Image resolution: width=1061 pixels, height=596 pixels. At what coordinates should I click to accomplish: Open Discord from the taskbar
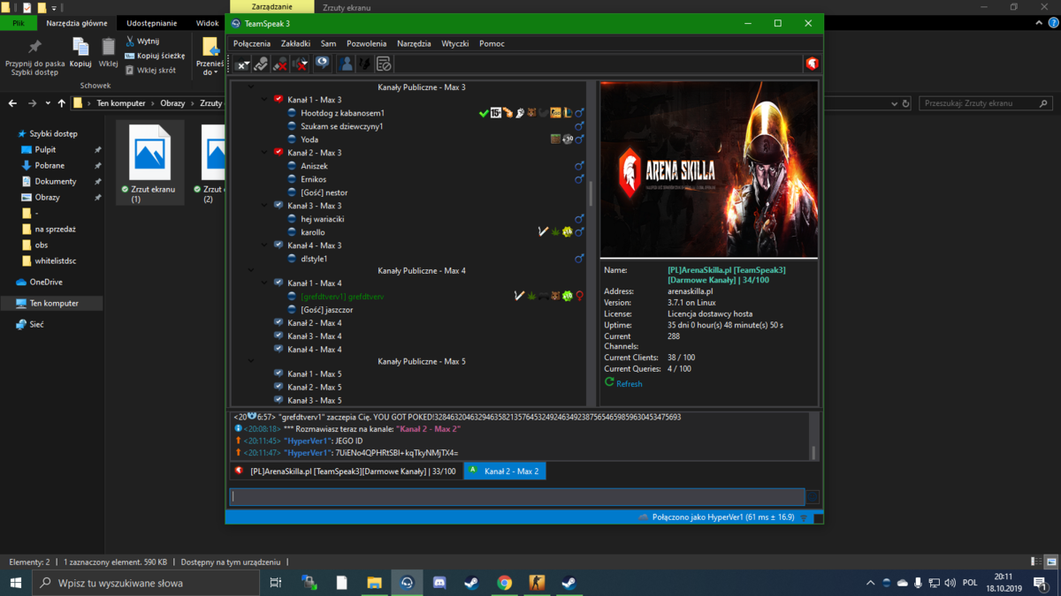[x=439, y=583]
